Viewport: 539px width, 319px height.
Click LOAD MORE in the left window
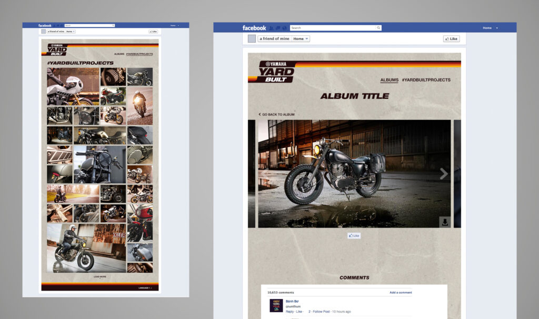click(100, 276)
